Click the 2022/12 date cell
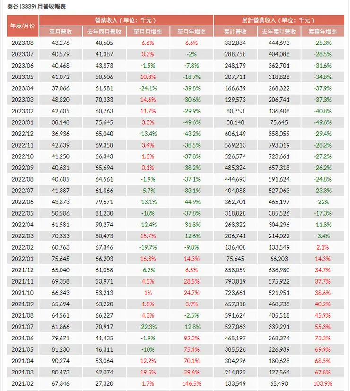 [x=23, y=134]
